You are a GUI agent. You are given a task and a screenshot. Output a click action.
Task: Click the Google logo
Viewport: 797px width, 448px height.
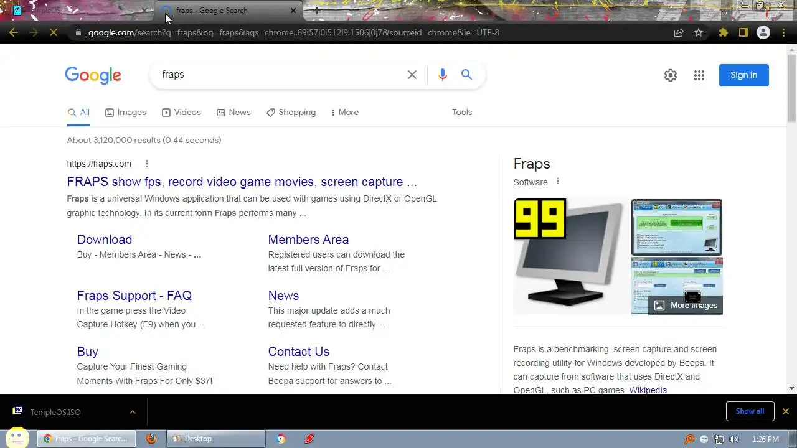click(93, 75)
